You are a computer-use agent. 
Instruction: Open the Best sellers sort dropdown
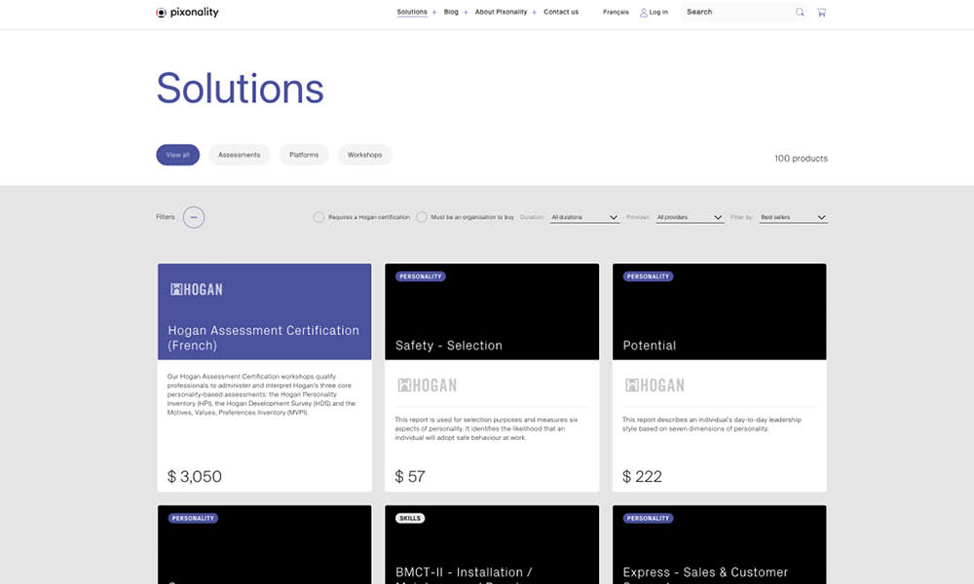click(x=793, y=216)
